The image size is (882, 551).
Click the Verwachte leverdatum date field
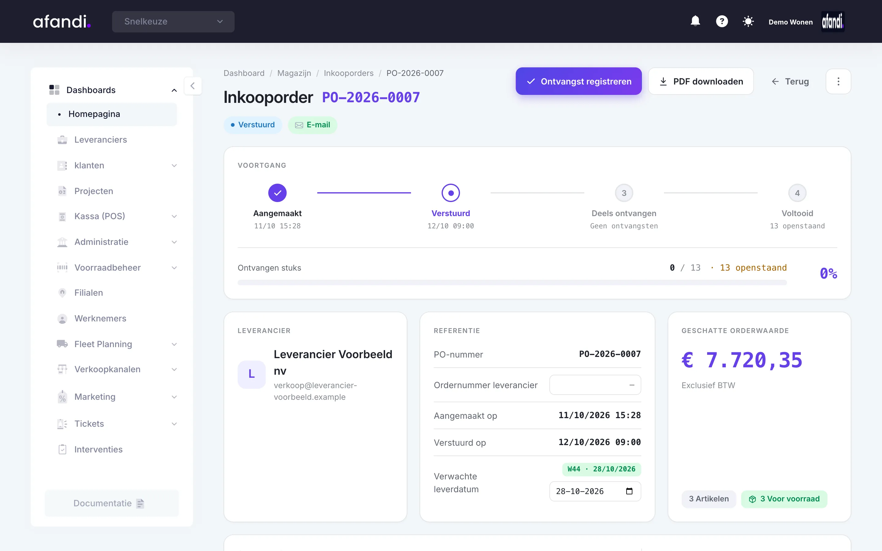point(595,491)
